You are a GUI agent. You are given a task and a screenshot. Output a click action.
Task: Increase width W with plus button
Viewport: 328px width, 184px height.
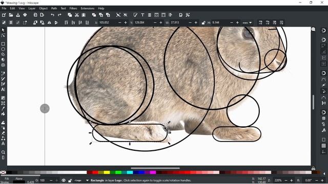click(x=196, y=22)
